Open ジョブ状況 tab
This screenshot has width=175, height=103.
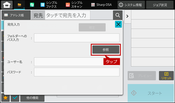click(160, 5)
